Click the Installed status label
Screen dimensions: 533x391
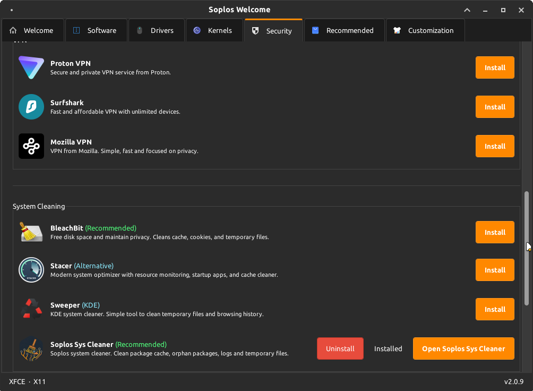(x=388, y=348)
